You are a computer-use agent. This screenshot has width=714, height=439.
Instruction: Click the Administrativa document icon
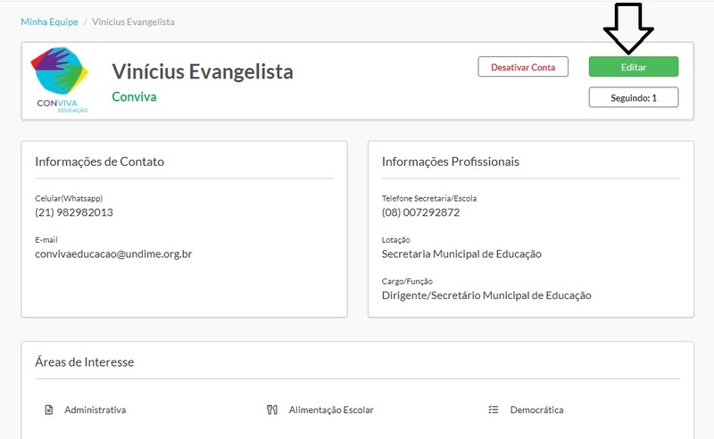(x=49, y=410)
